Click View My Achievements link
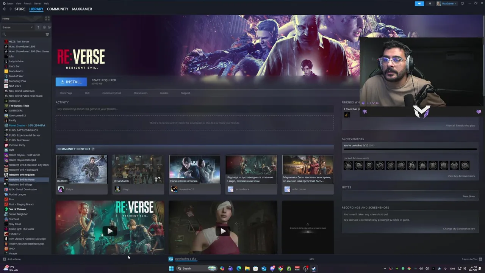The height and width of the screenshot is (273, 485). 461,176
